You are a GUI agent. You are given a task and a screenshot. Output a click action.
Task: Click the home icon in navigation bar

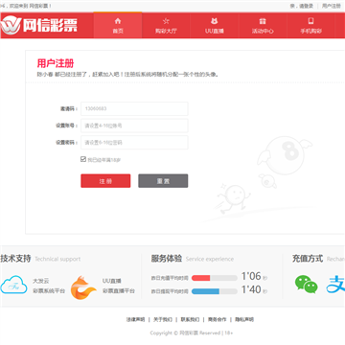118,21
